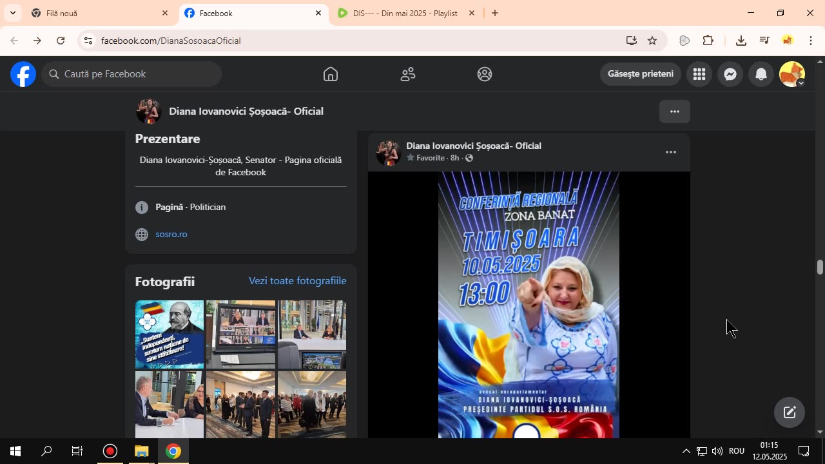Viewport: 825px width, 464px height.
Task: Open Windows taskbar search
Action: pyautogui.click(x=46, y=451)
